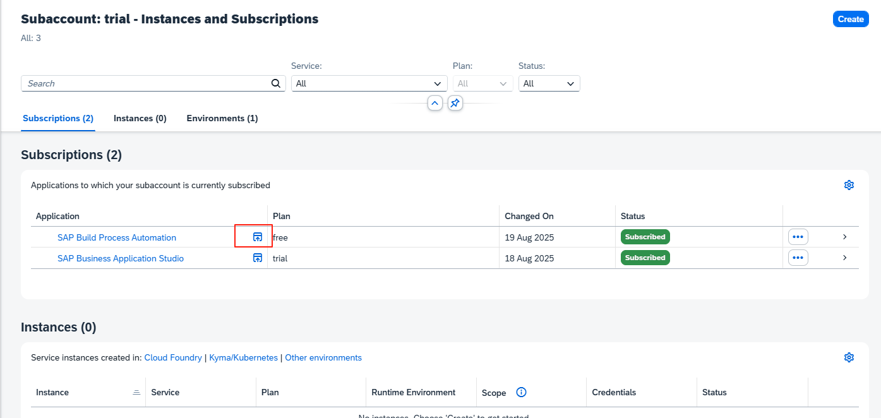Click the Instance column sort icon
Screen dimensions: 881x418
tap(136, 392)
